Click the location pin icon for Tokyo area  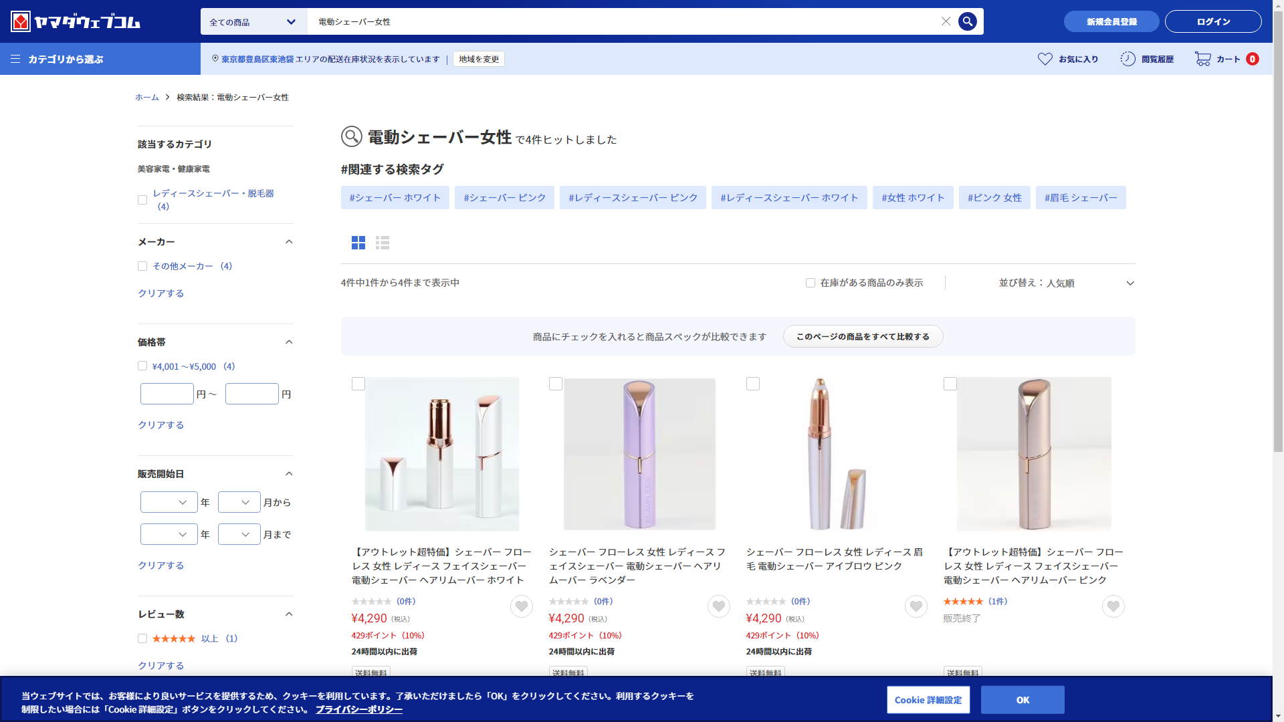(215, 59)
